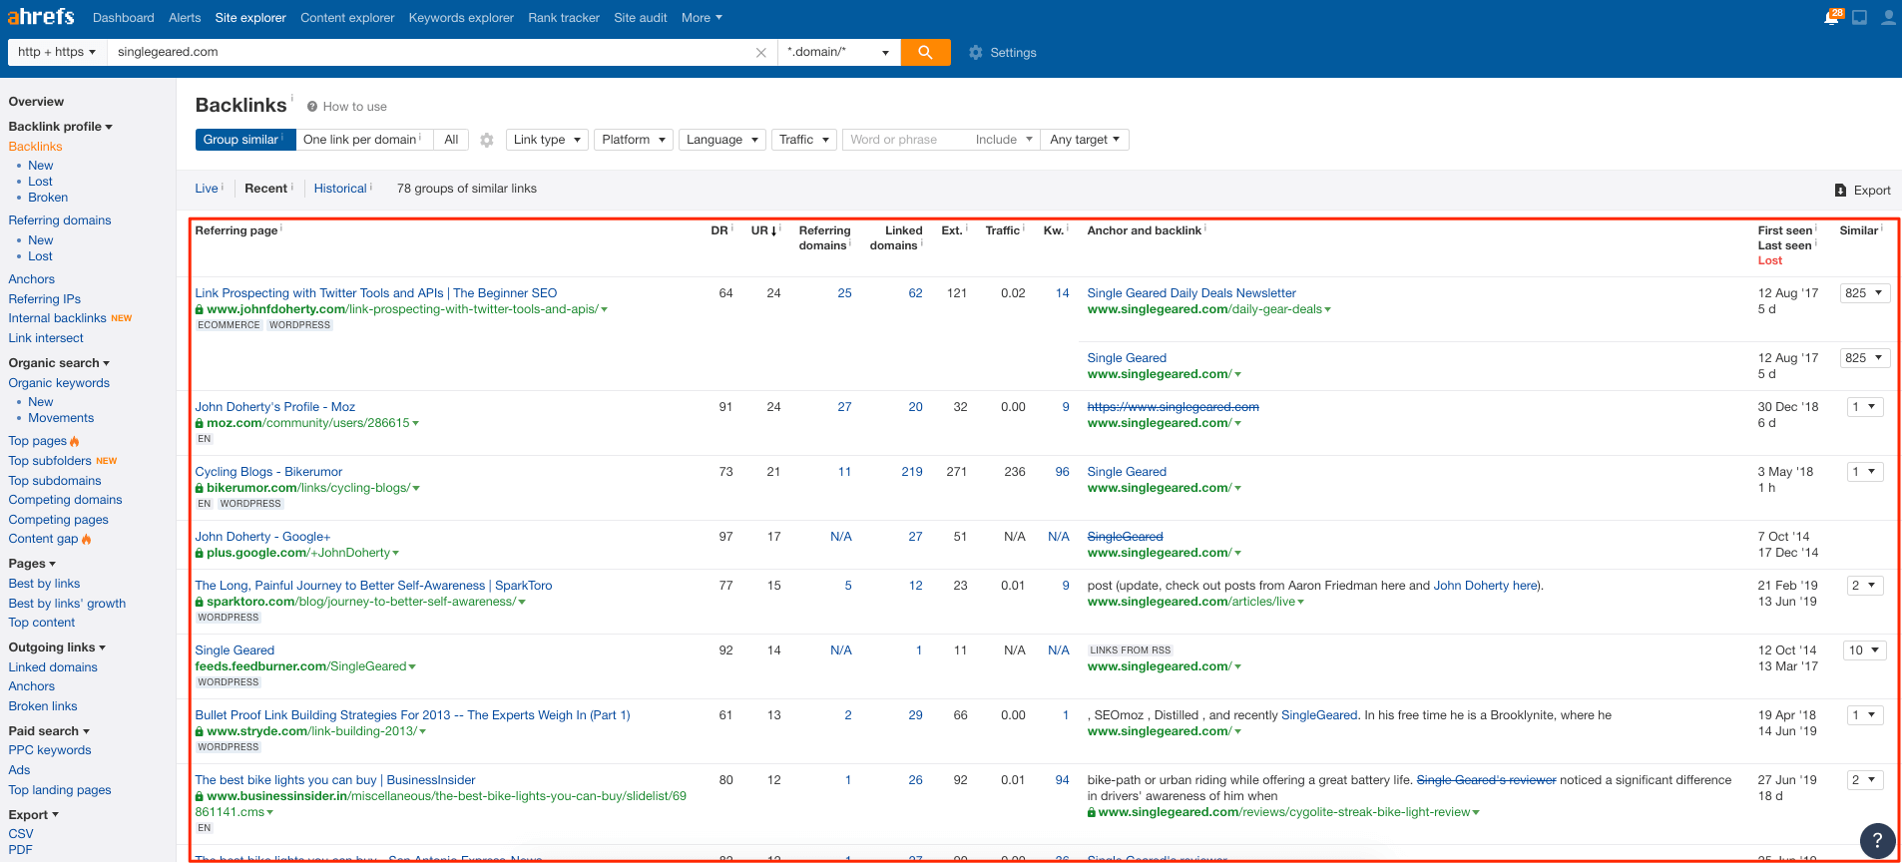Open the Traffic filter dropdown

pos(804,140)
